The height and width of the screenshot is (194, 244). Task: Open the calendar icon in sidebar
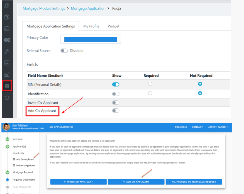(x=7, y=29)
